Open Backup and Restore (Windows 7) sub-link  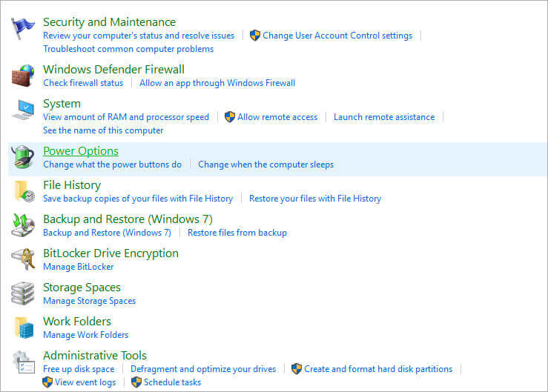coord(108,233)
